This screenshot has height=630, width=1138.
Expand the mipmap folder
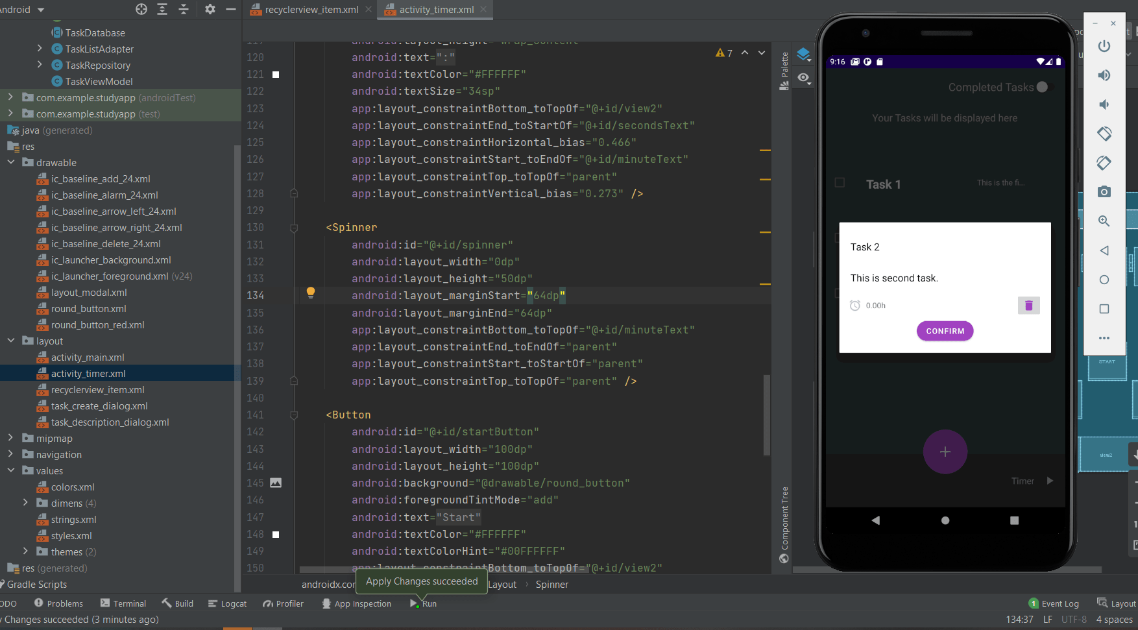[10, 438]
